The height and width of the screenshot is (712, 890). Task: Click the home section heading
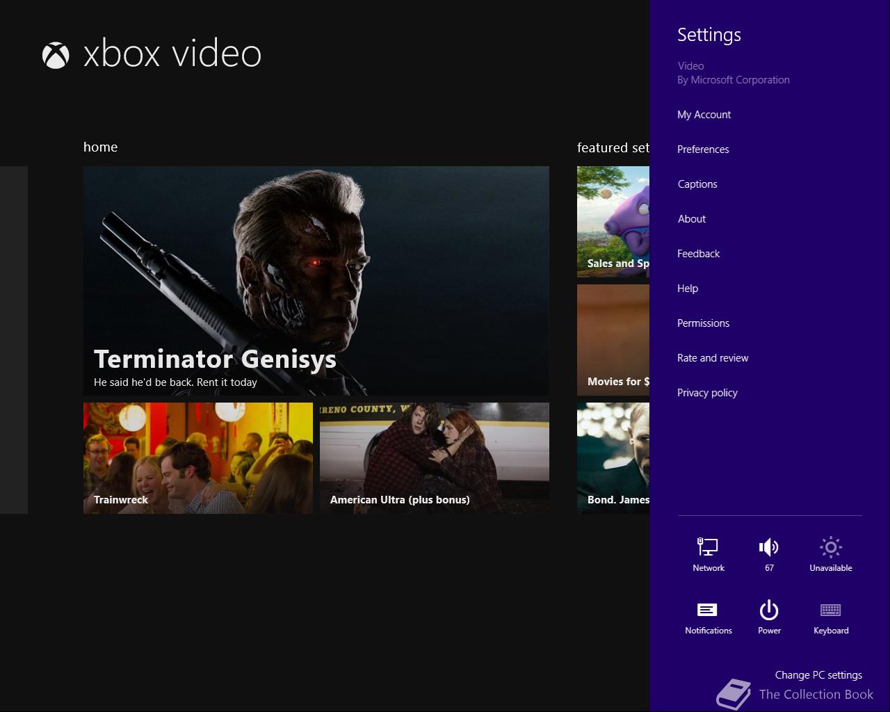(100, 147)
